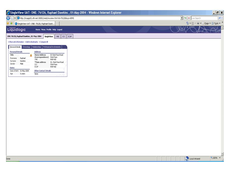Click the Liquidlogic logo

17,29
